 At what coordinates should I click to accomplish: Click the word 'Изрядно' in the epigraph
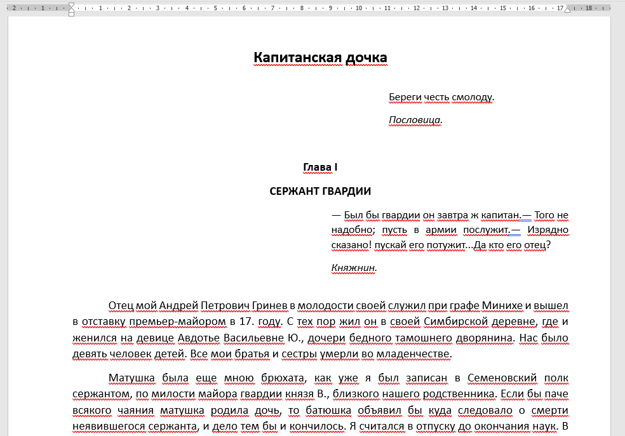(548, 230)
